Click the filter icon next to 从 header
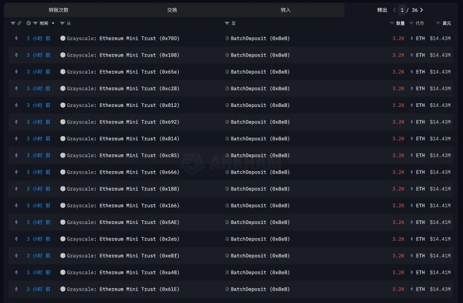Viewport: 463px width, 303px height. [x=62, y=23]
